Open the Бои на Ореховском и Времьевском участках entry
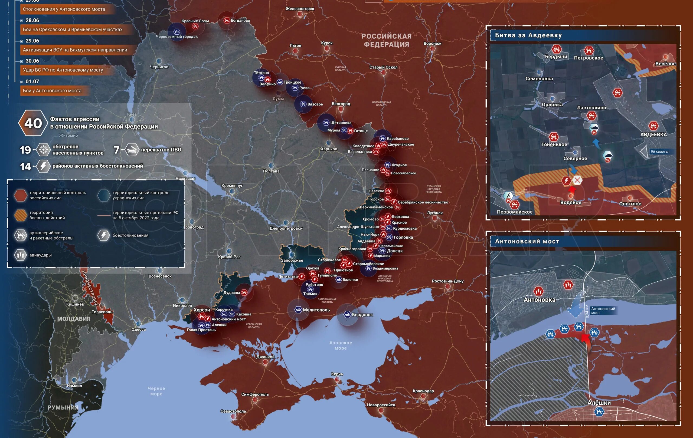The image size is (693, 438). [77, 29]
